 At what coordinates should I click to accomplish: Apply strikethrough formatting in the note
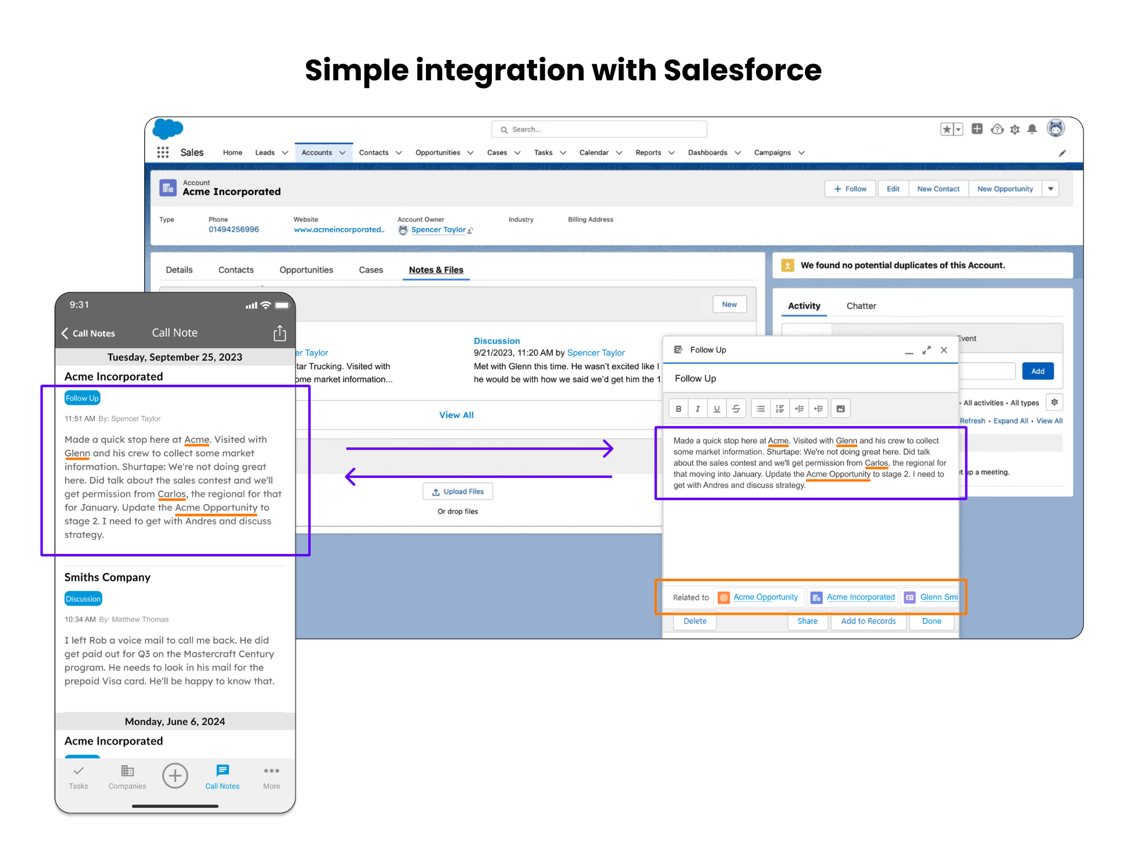pos(736,409)
